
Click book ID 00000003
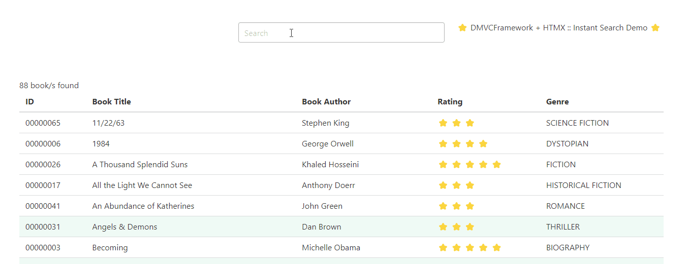coord(43,248)
